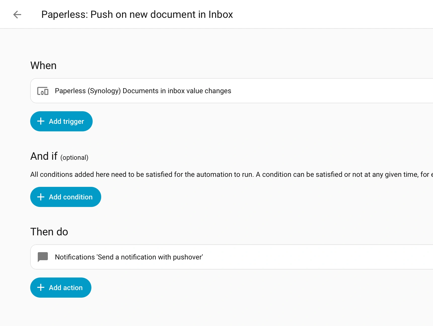
Task: Click empty space right of pushover action text
Action: tap(315, 257)
